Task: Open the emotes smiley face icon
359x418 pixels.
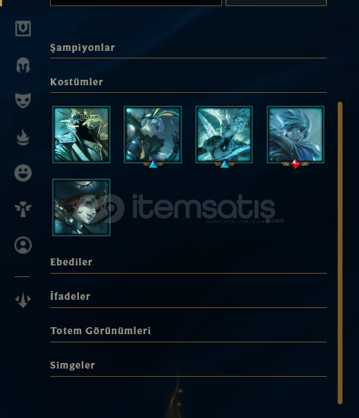Action: pos(23,173)
